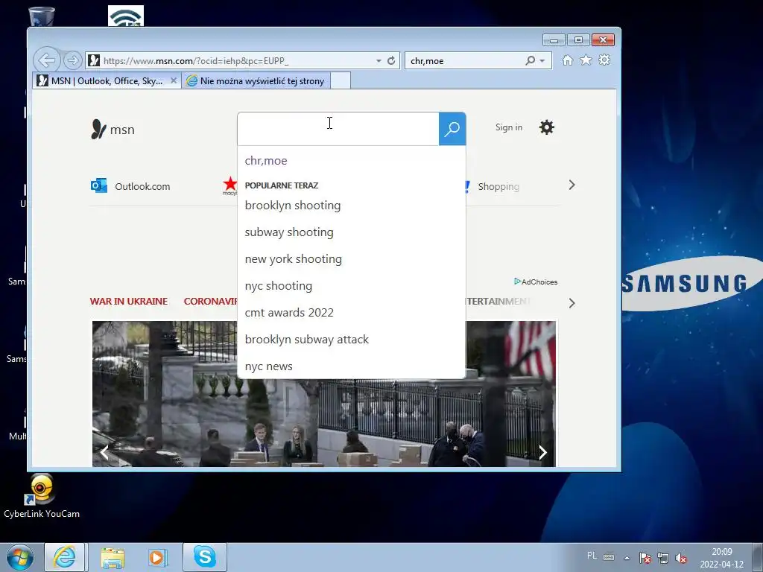Refresh the page with the reload icon
763x572 pixels.
[x=391, y=61]
